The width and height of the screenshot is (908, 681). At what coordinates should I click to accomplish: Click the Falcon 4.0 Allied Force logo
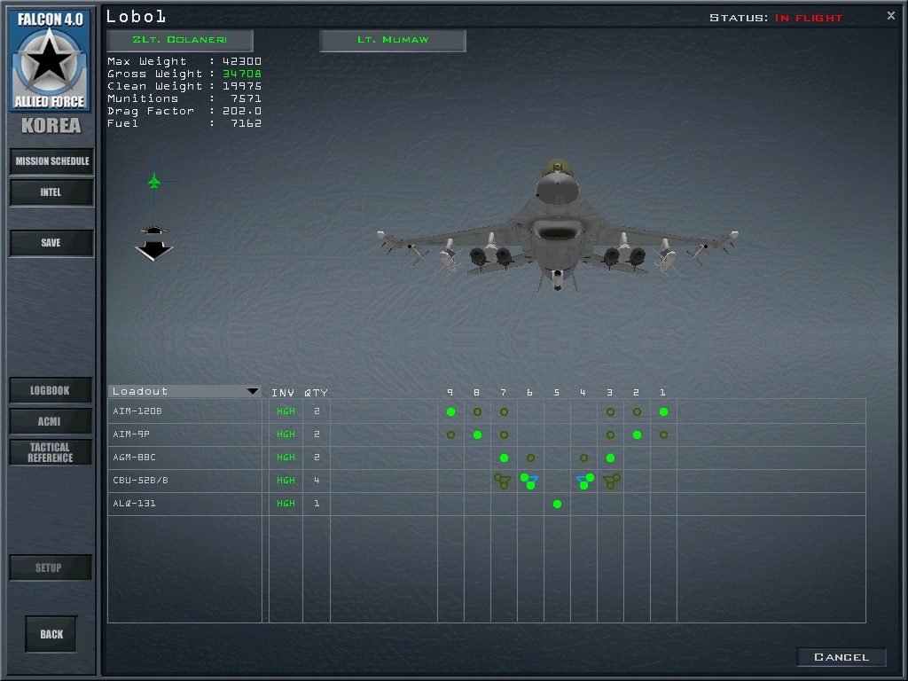51,60
